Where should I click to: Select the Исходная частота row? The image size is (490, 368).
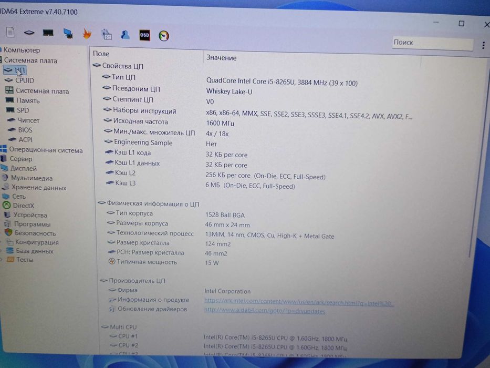[170, 122]
